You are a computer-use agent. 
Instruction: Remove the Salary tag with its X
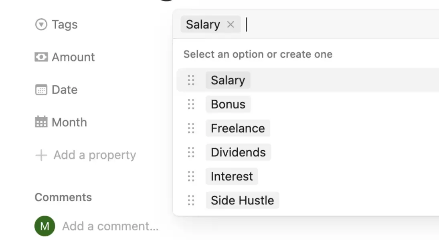[x=231, y=24]
